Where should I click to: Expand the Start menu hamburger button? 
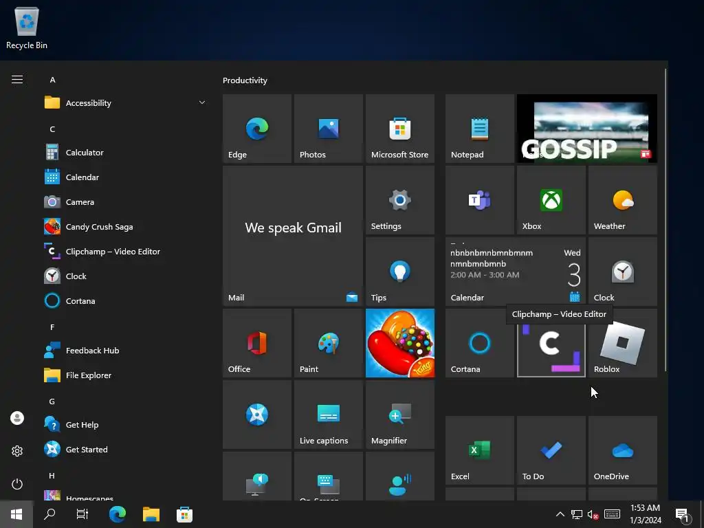[17, 80]
